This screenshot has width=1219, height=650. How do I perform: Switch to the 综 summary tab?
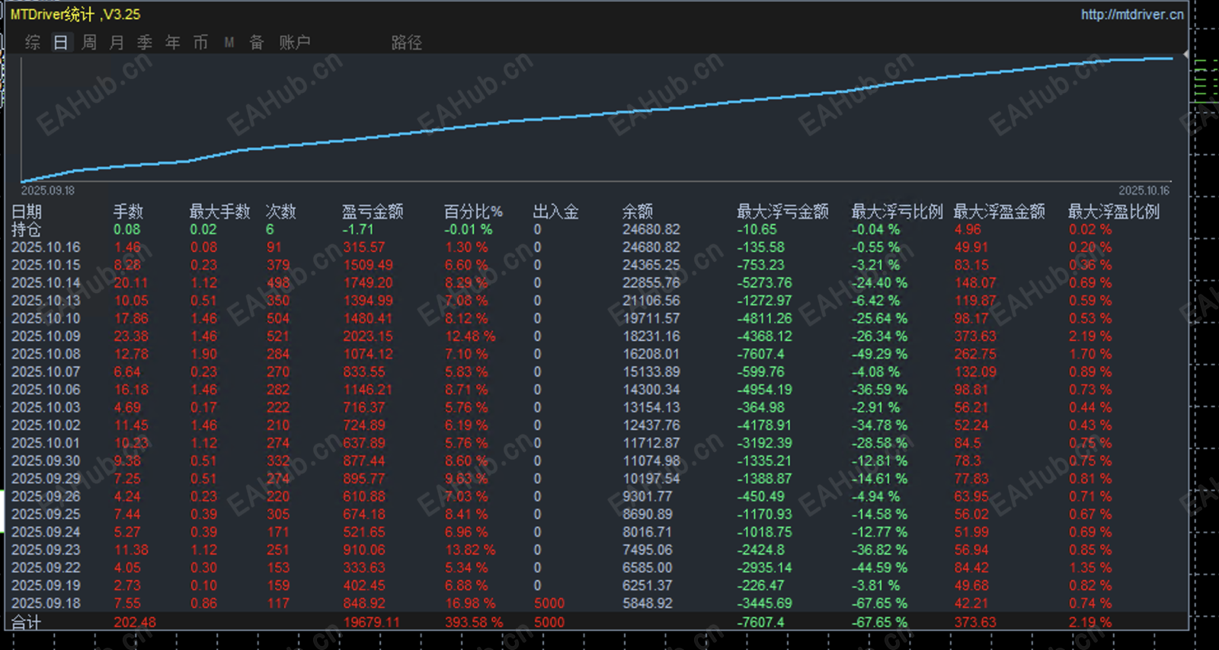(32, 43)
